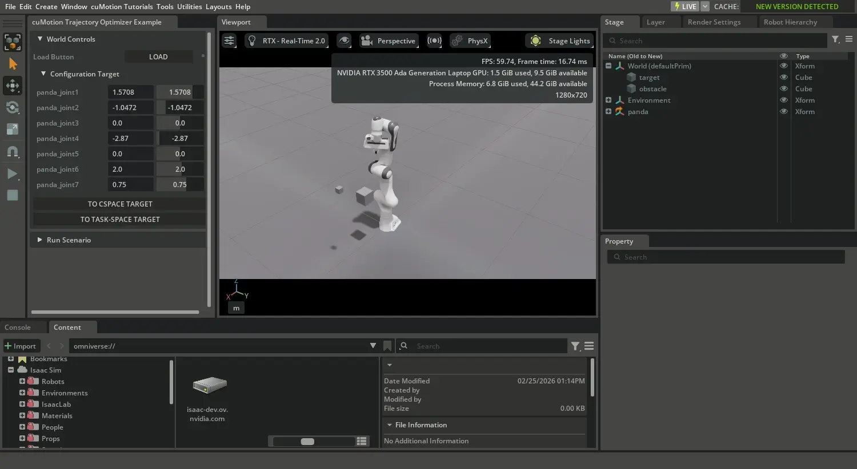857x469 pixels.
Task: Hide the obstacle prim in the Stage
Action: click(783, 88)
